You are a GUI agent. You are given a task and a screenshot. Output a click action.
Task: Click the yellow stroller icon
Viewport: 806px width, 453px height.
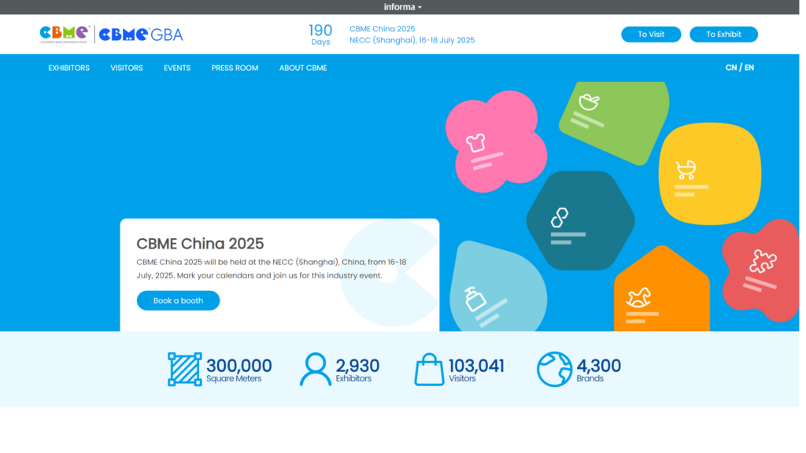click(x=686, y=170)
